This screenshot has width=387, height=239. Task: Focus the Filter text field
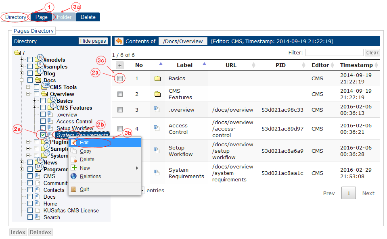point(334,53)
